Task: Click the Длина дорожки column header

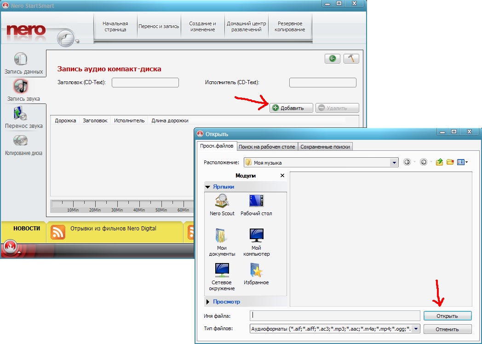Action: 170,120
